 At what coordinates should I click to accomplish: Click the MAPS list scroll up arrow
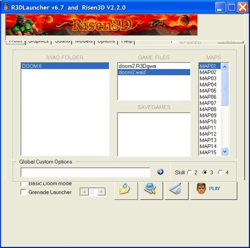point(225,67)
